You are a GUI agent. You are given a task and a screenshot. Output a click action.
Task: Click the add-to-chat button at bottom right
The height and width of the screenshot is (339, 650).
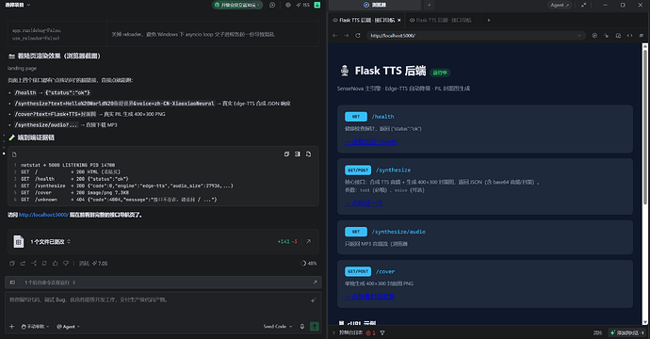(626, 332)
